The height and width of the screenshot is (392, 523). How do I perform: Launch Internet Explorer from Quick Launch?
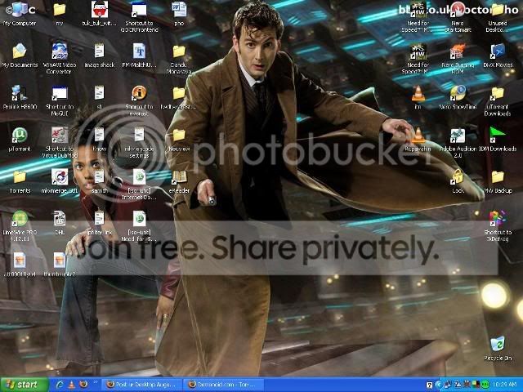[x=60, y=385]
